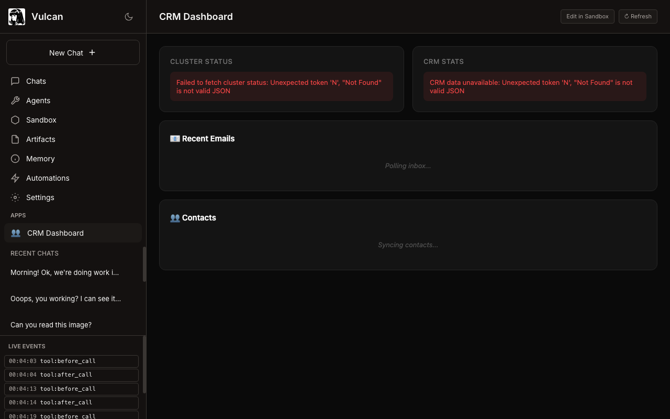Click the Chats speech bubble icon
Image resolution: width=670 pixels, height=419 pixels.
click(15, 81)
